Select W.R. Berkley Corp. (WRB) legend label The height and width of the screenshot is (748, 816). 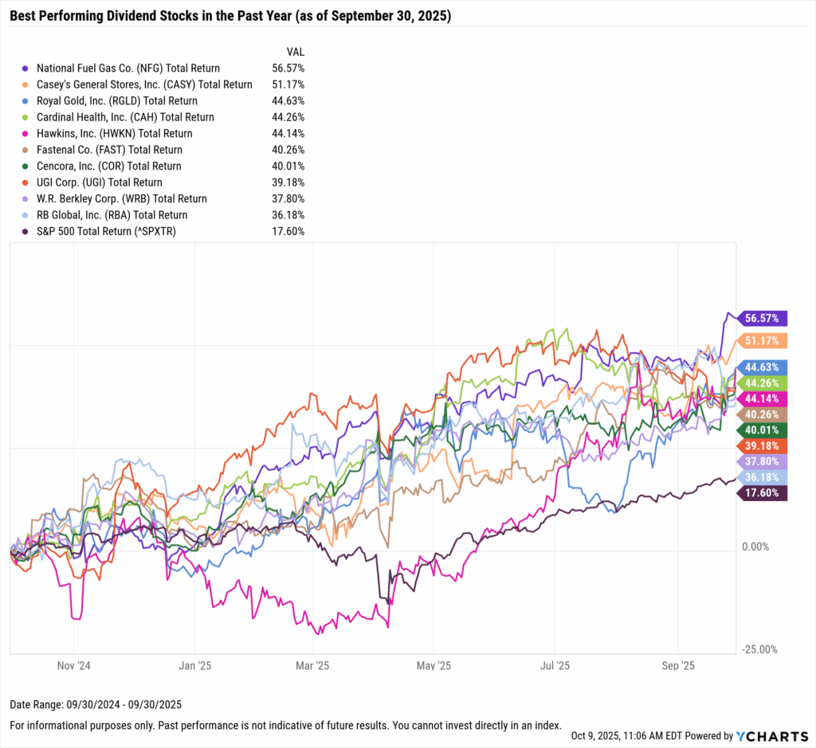pyautogui.click(x=121, y=199)
